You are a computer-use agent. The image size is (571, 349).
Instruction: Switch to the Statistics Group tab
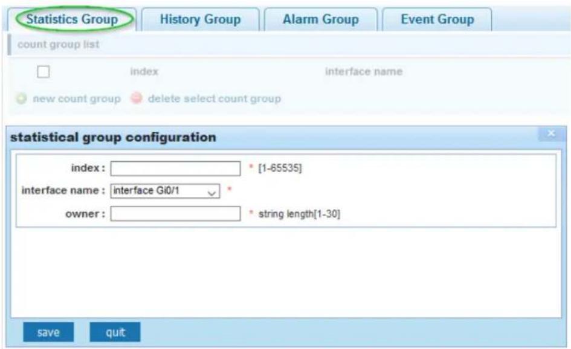72,19
